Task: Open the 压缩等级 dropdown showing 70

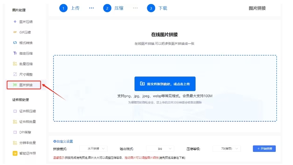Action: [x=227, y=148]
